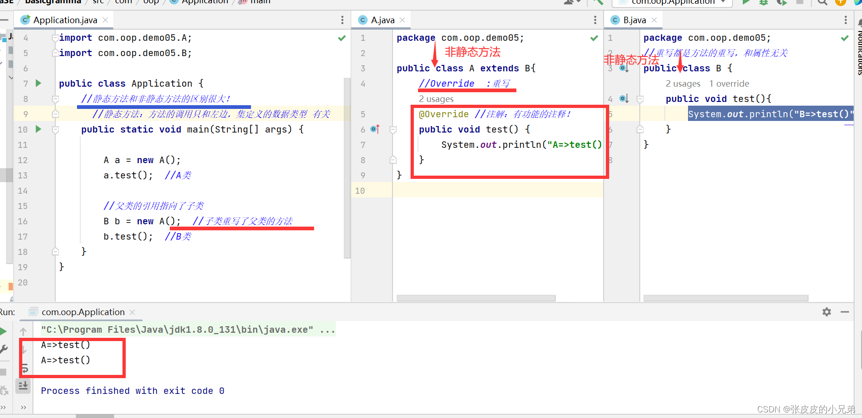
Task: Click 'Process finished with exit code 0' text
Action: (133, 391)
